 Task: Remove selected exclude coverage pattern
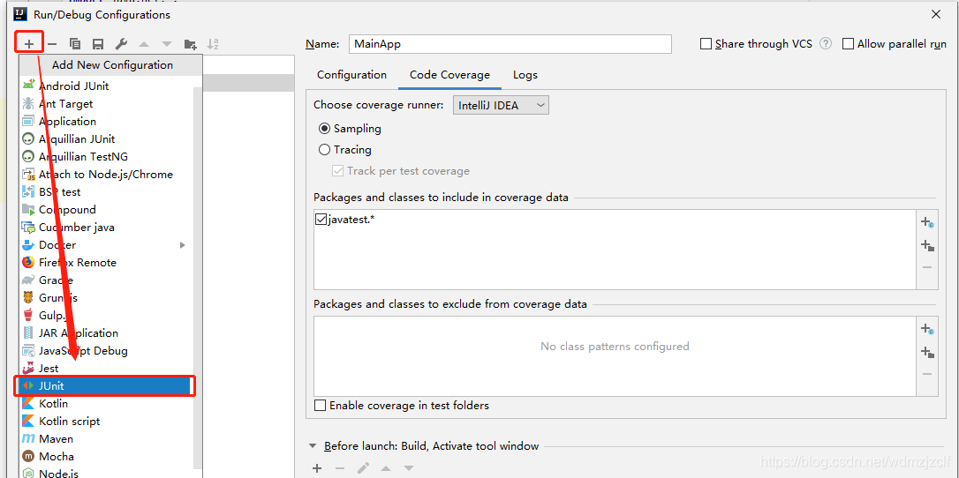coord(927,374)
